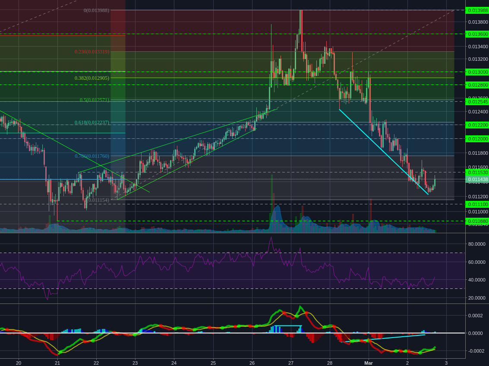Click the 0.012200 green price label
Viewport: 489px width, 366px height.
pyautogui.click(x=477, y=125)
